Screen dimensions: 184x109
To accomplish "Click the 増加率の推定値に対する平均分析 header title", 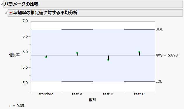I will click(x=45, y=12).
